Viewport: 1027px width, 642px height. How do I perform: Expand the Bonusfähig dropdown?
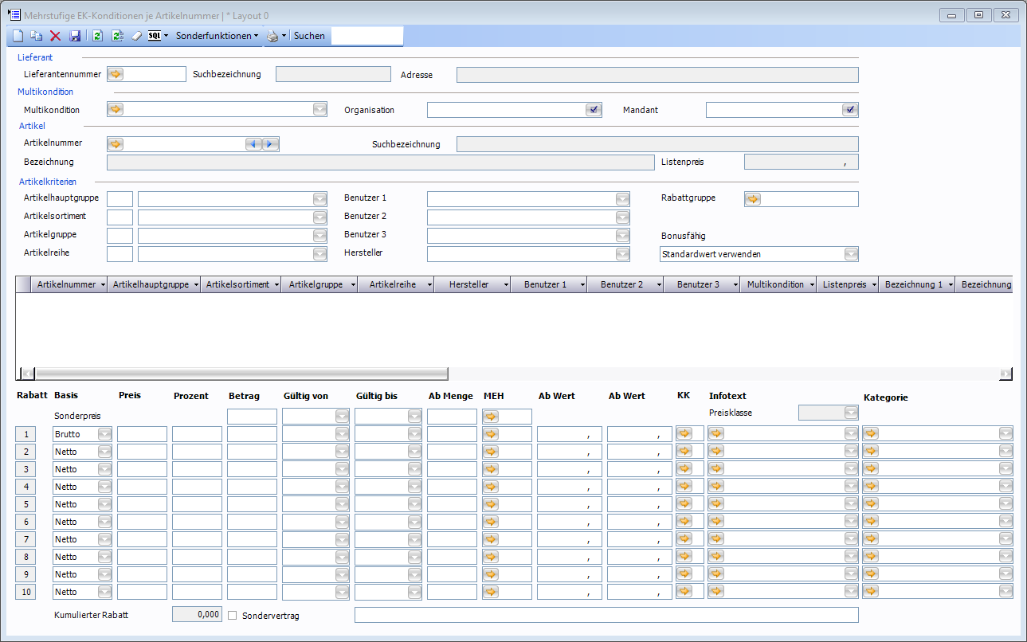(x=851, y=254)
